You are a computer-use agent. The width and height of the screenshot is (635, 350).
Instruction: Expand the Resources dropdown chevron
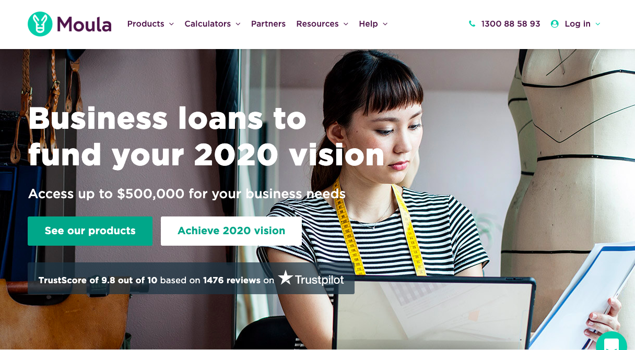pyautogui.click(x=346, y=24)
